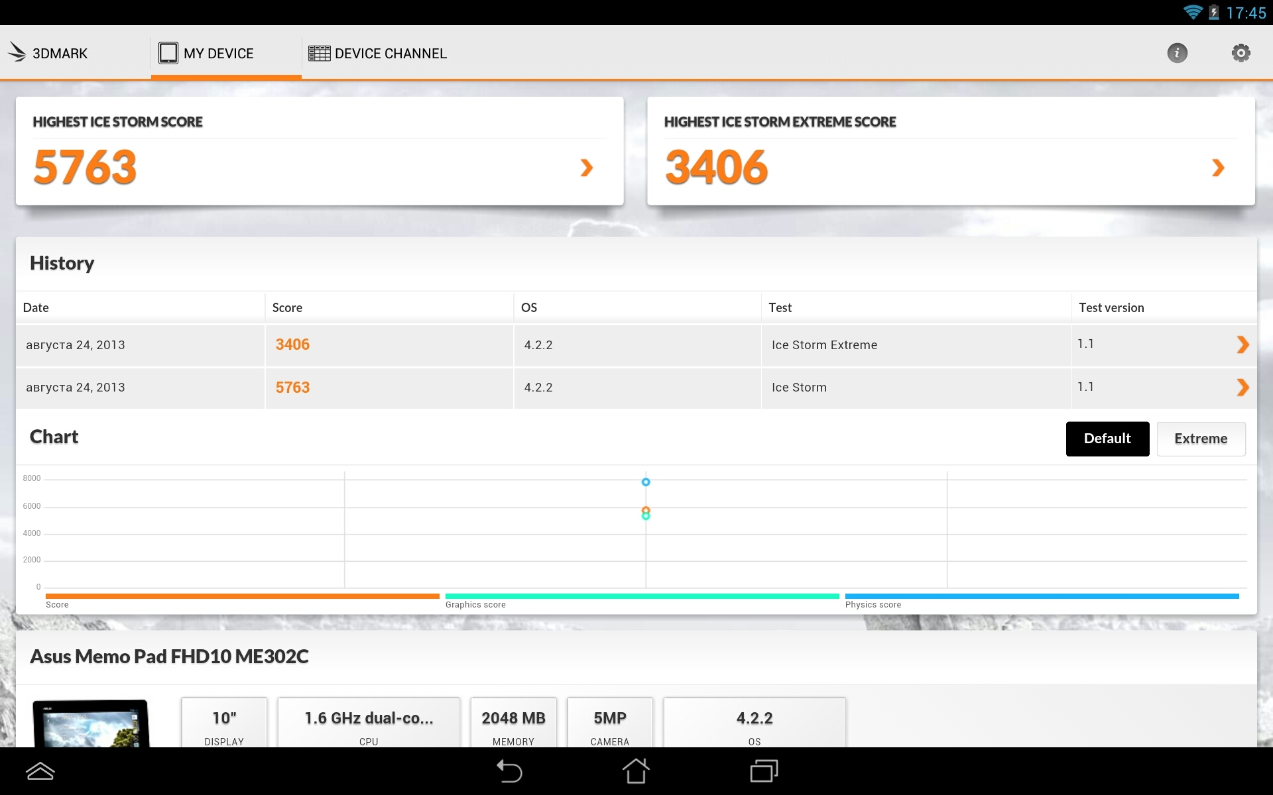Switch to the MY DEVICE tab
This screenshot has height=795, width=1273.
pos(226,53)
